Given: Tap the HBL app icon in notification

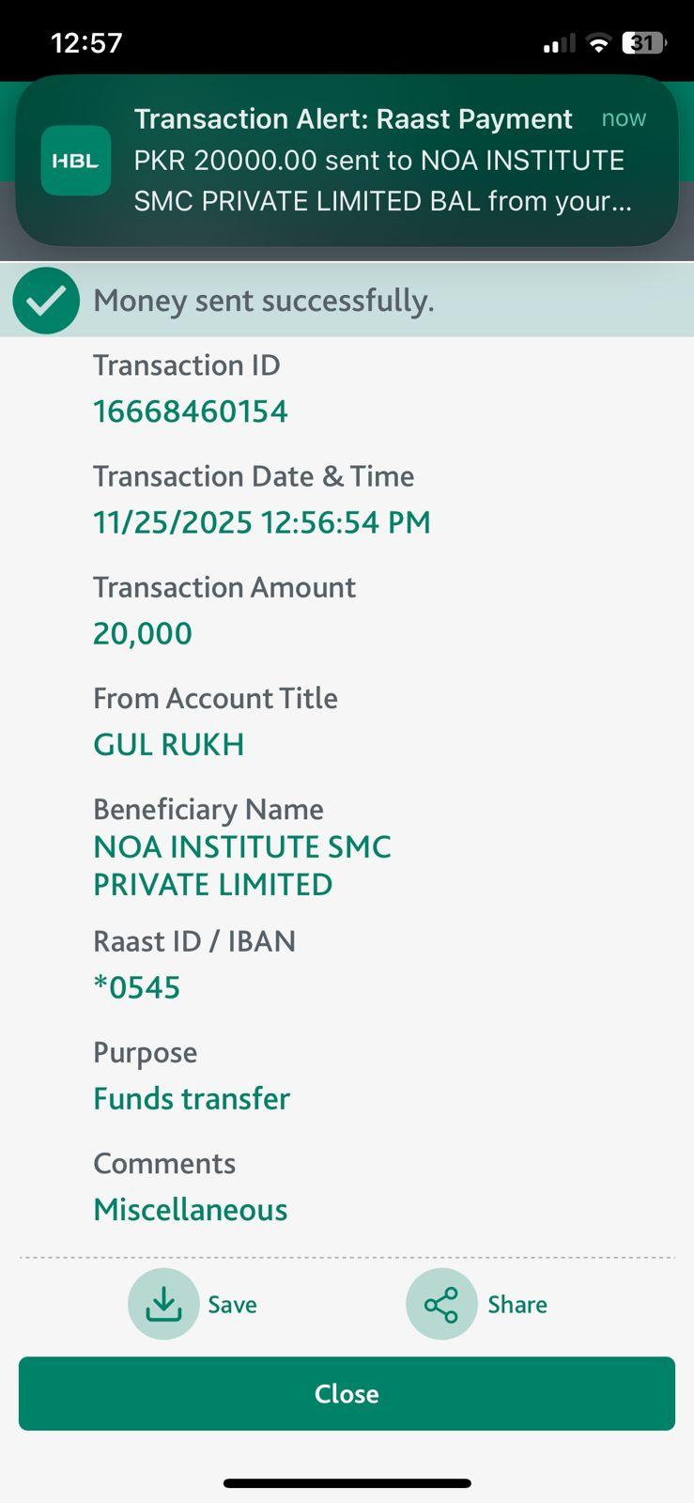Looking at the screenshot, I should [76, 162].
